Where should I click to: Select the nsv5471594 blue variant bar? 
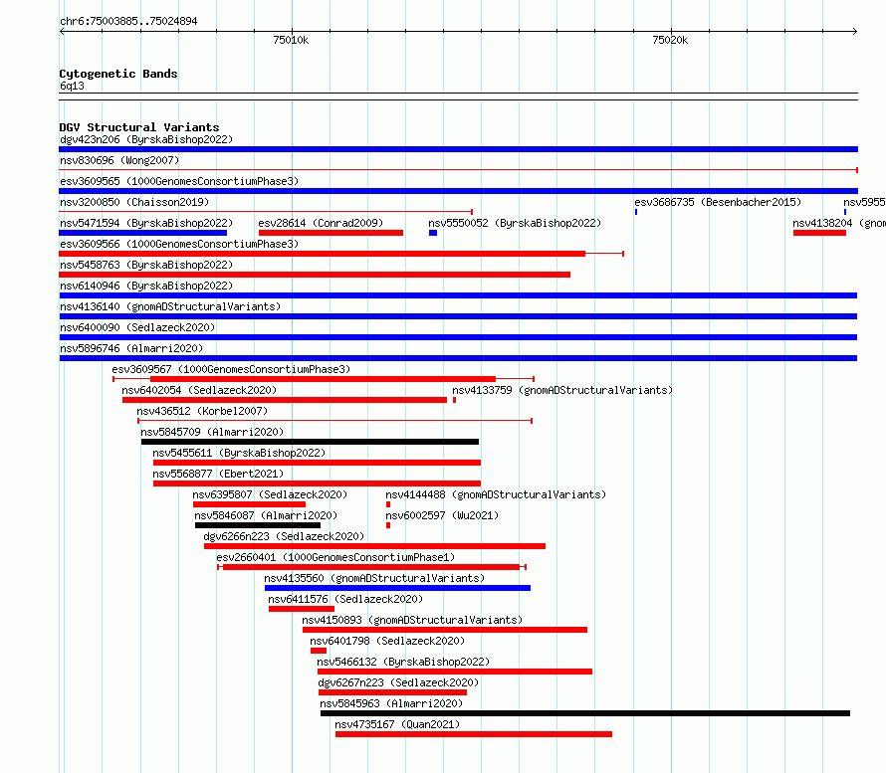pos(143,233)
